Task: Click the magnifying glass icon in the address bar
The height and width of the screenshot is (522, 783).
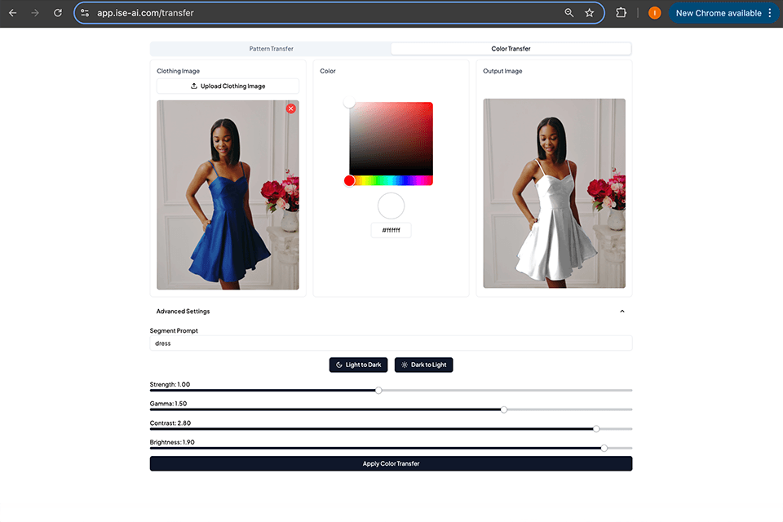Action: [x=569, y=12]
